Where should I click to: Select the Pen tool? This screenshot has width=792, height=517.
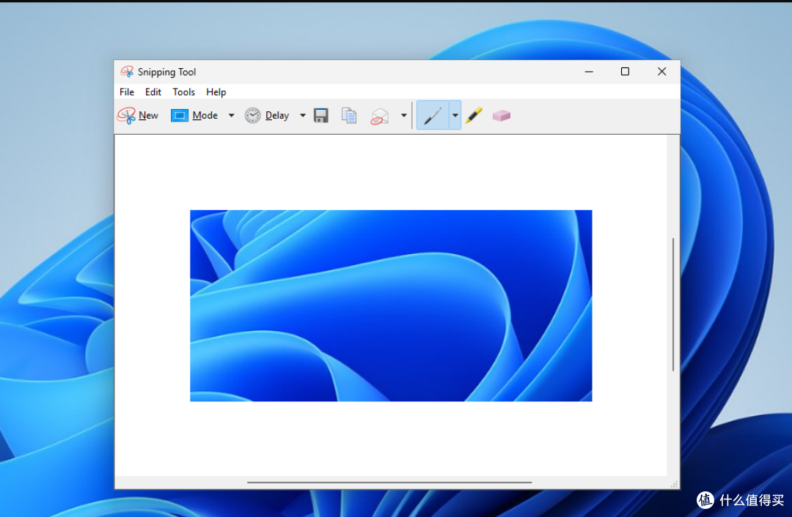[433, 116]
